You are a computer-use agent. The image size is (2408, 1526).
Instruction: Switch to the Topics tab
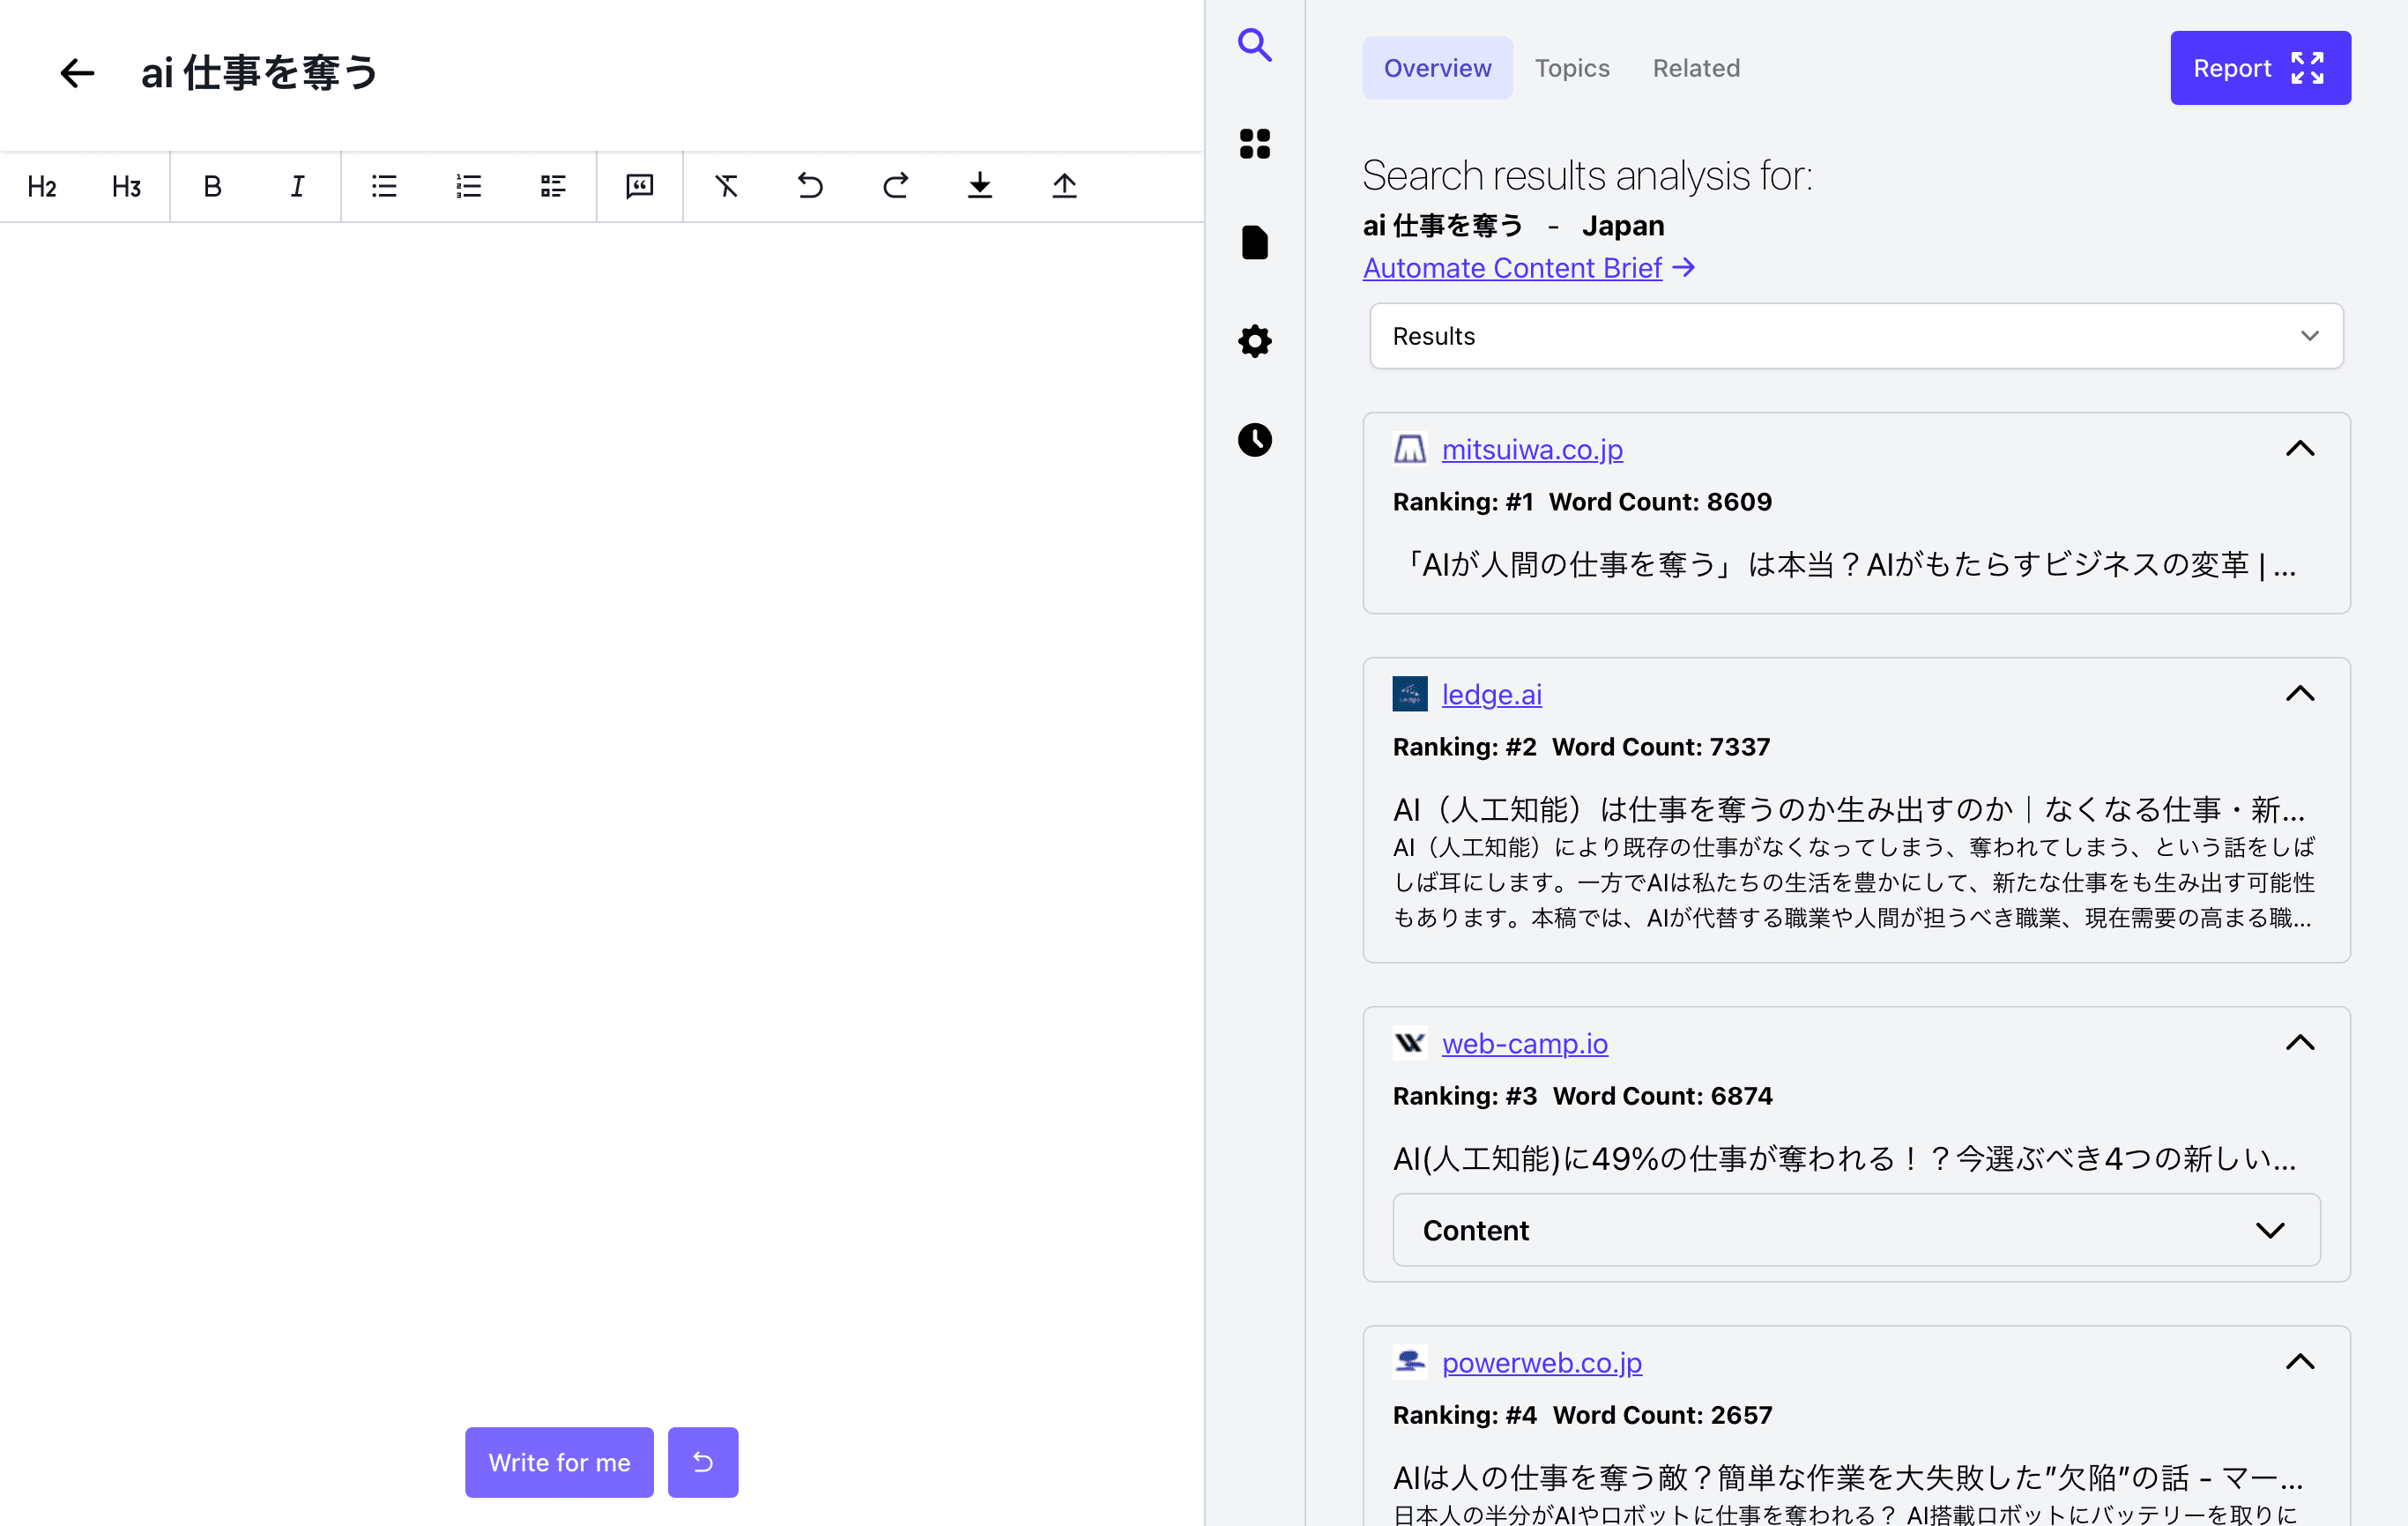pyautogui.click(x=1572, y=67)
